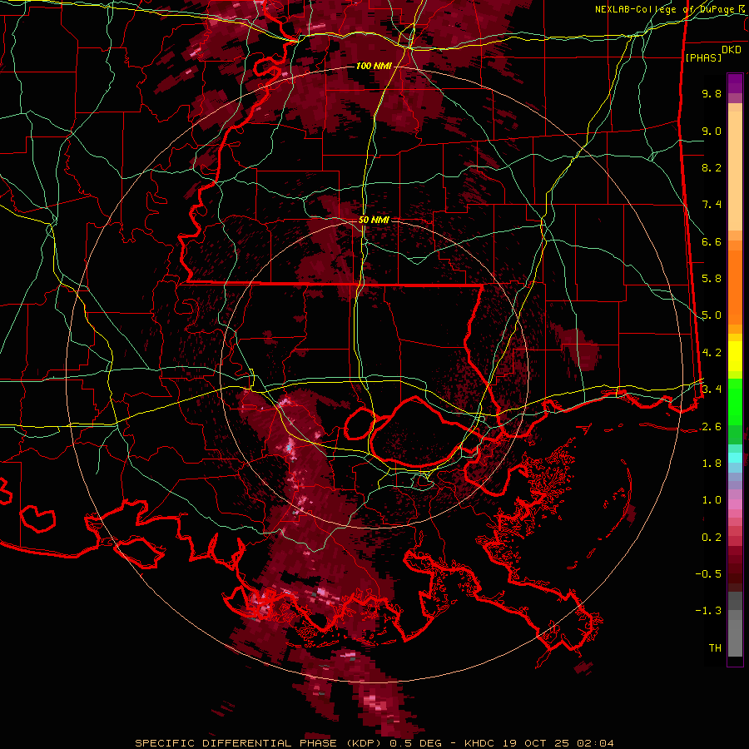
Task: Select the 3.4 legend value
Action: [x=712, y=389]
